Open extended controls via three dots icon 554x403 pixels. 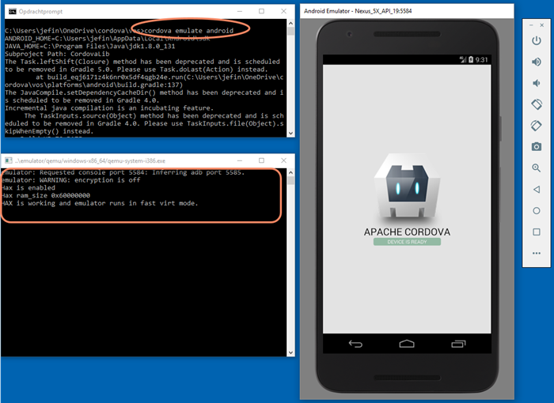(x=537, y=253)
